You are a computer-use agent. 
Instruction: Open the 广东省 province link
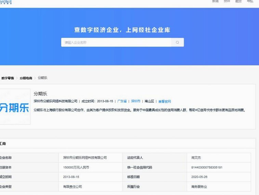click(122, 101)
